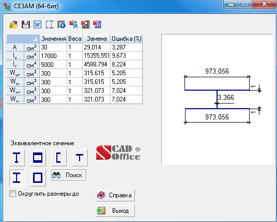Edit the Iu value field 17000
This screenshot has height=222, width=277.
coord(53,56)
